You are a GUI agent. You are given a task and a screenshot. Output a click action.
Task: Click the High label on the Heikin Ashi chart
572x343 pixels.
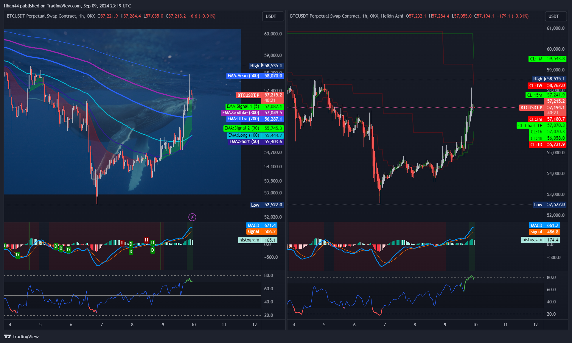click(538, 79)
